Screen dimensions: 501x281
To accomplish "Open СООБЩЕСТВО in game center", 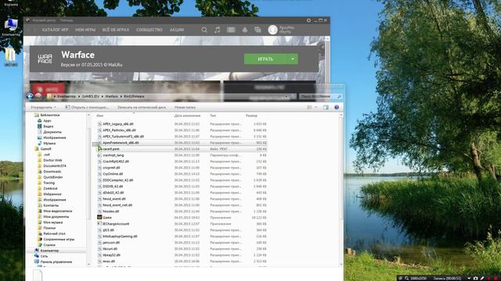I will (x=150, y=30).
